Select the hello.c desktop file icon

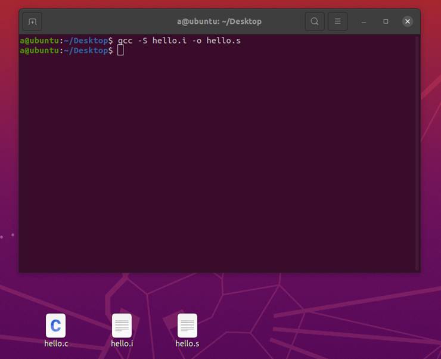(55, 325)
